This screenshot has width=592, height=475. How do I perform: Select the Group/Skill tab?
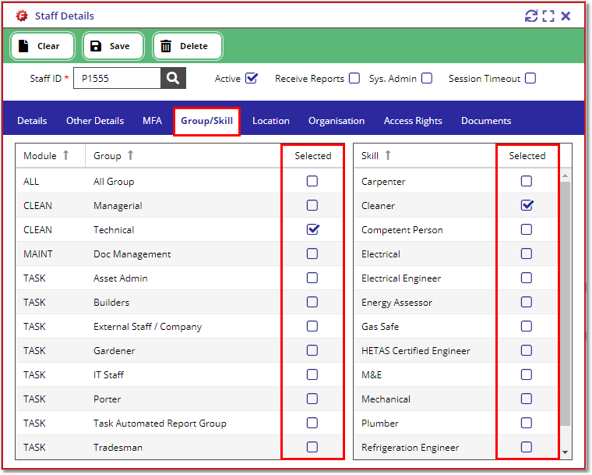(x=207, y=121)
